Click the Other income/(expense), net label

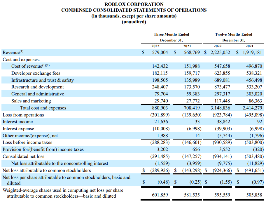[30, 136]
